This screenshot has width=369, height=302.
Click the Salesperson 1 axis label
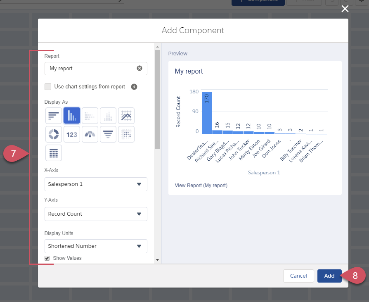pyautogui.click(x=264, y=173)
